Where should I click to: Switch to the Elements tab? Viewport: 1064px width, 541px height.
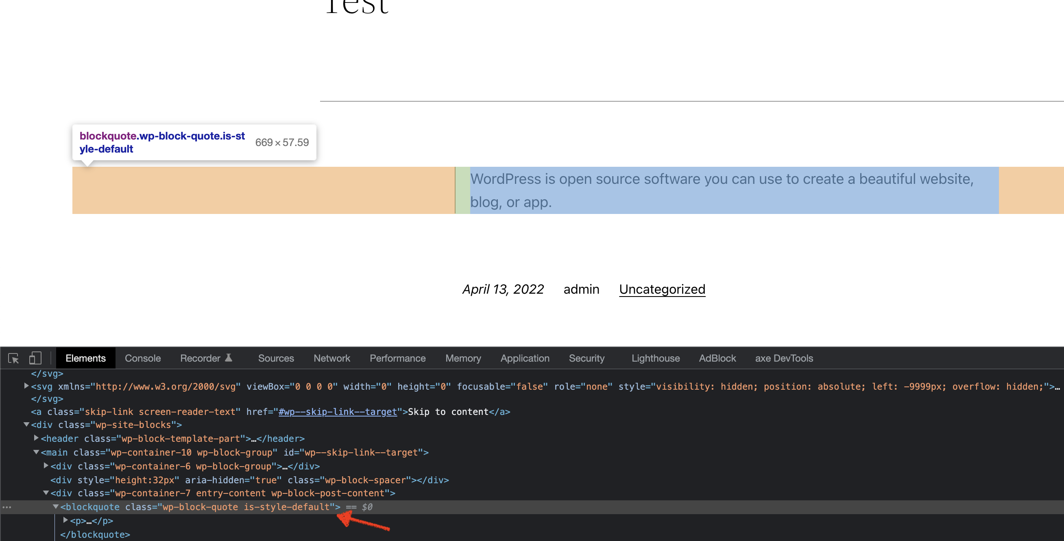click(x=85, y=358)
